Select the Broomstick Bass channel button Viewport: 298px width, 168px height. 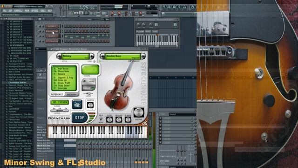pyautogui.click(x=52, y=31)
